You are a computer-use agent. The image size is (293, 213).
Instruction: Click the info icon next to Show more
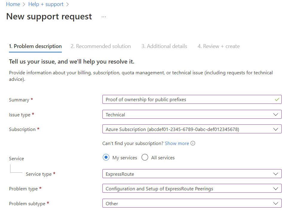coord(193,143)
